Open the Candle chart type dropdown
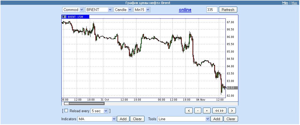300x125 pixels. pos(123,10)
